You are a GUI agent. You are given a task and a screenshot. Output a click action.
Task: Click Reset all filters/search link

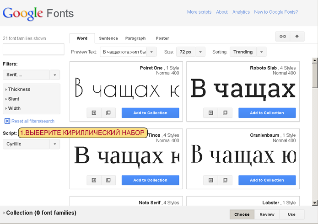point(33,121)
